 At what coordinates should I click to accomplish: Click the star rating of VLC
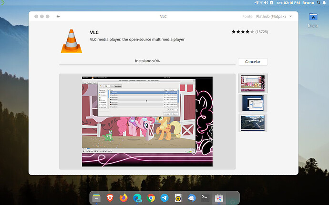243,32
